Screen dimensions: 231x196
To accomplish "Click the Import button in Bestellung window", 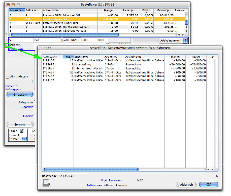I will (x=20, y=125).
